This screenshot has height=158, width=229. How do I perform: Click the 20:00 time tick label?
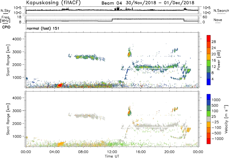coord(169,152)
